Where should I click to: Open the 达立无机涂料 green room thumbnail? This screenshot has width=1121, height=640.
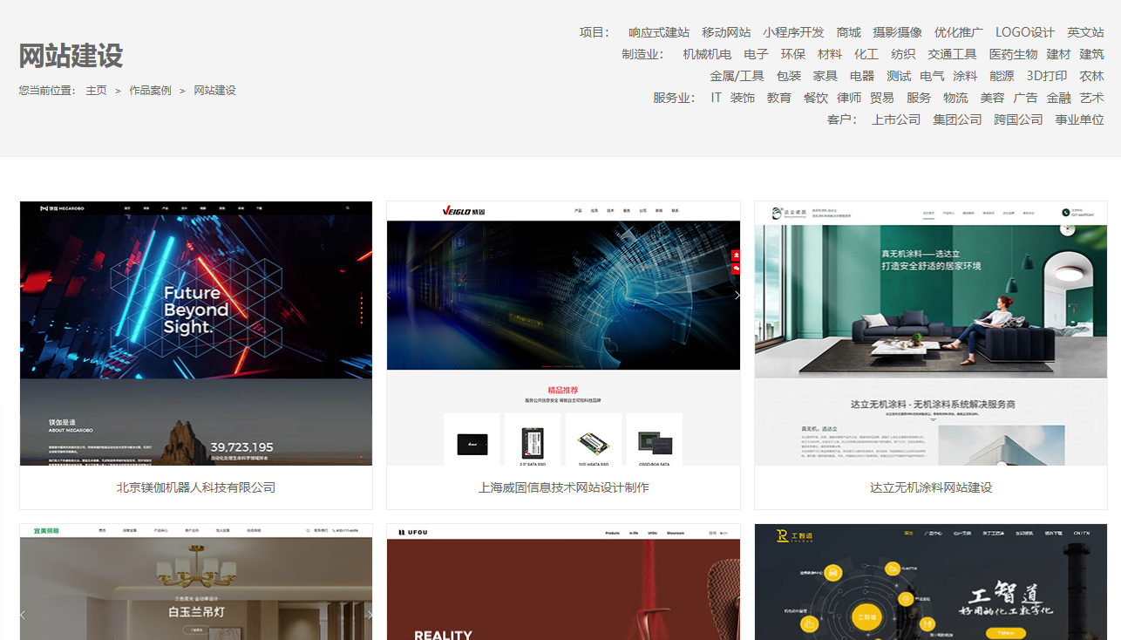pyautogui.click(x=930, y=333)
